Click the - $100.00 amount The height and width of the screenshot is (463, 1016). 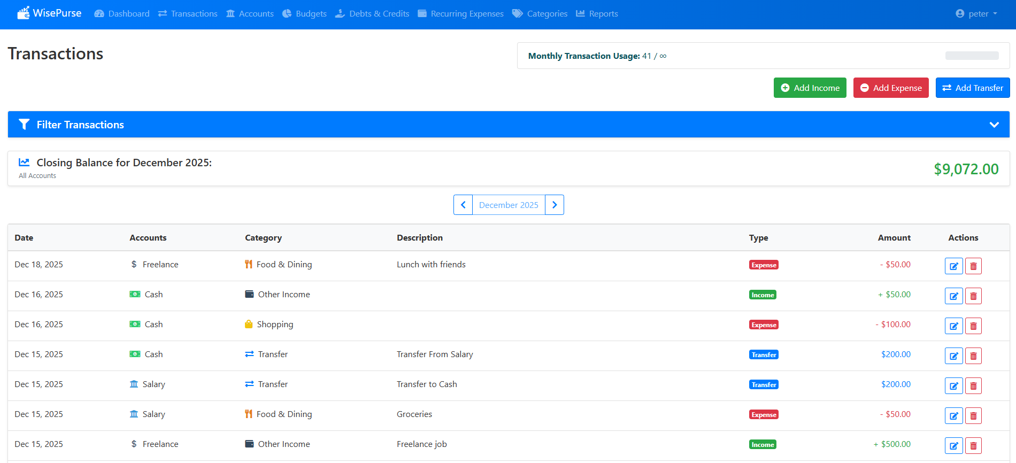click(x=893, y=324)
